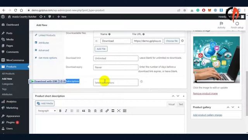This screenshot has height=140, width=248.
Task: Click the Download expiry input field
Action: point(116,67)
